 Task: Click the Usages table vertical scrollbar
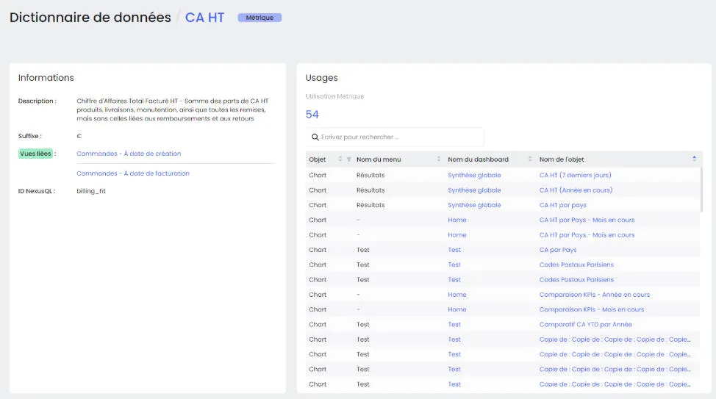click(x=701, y=190)
